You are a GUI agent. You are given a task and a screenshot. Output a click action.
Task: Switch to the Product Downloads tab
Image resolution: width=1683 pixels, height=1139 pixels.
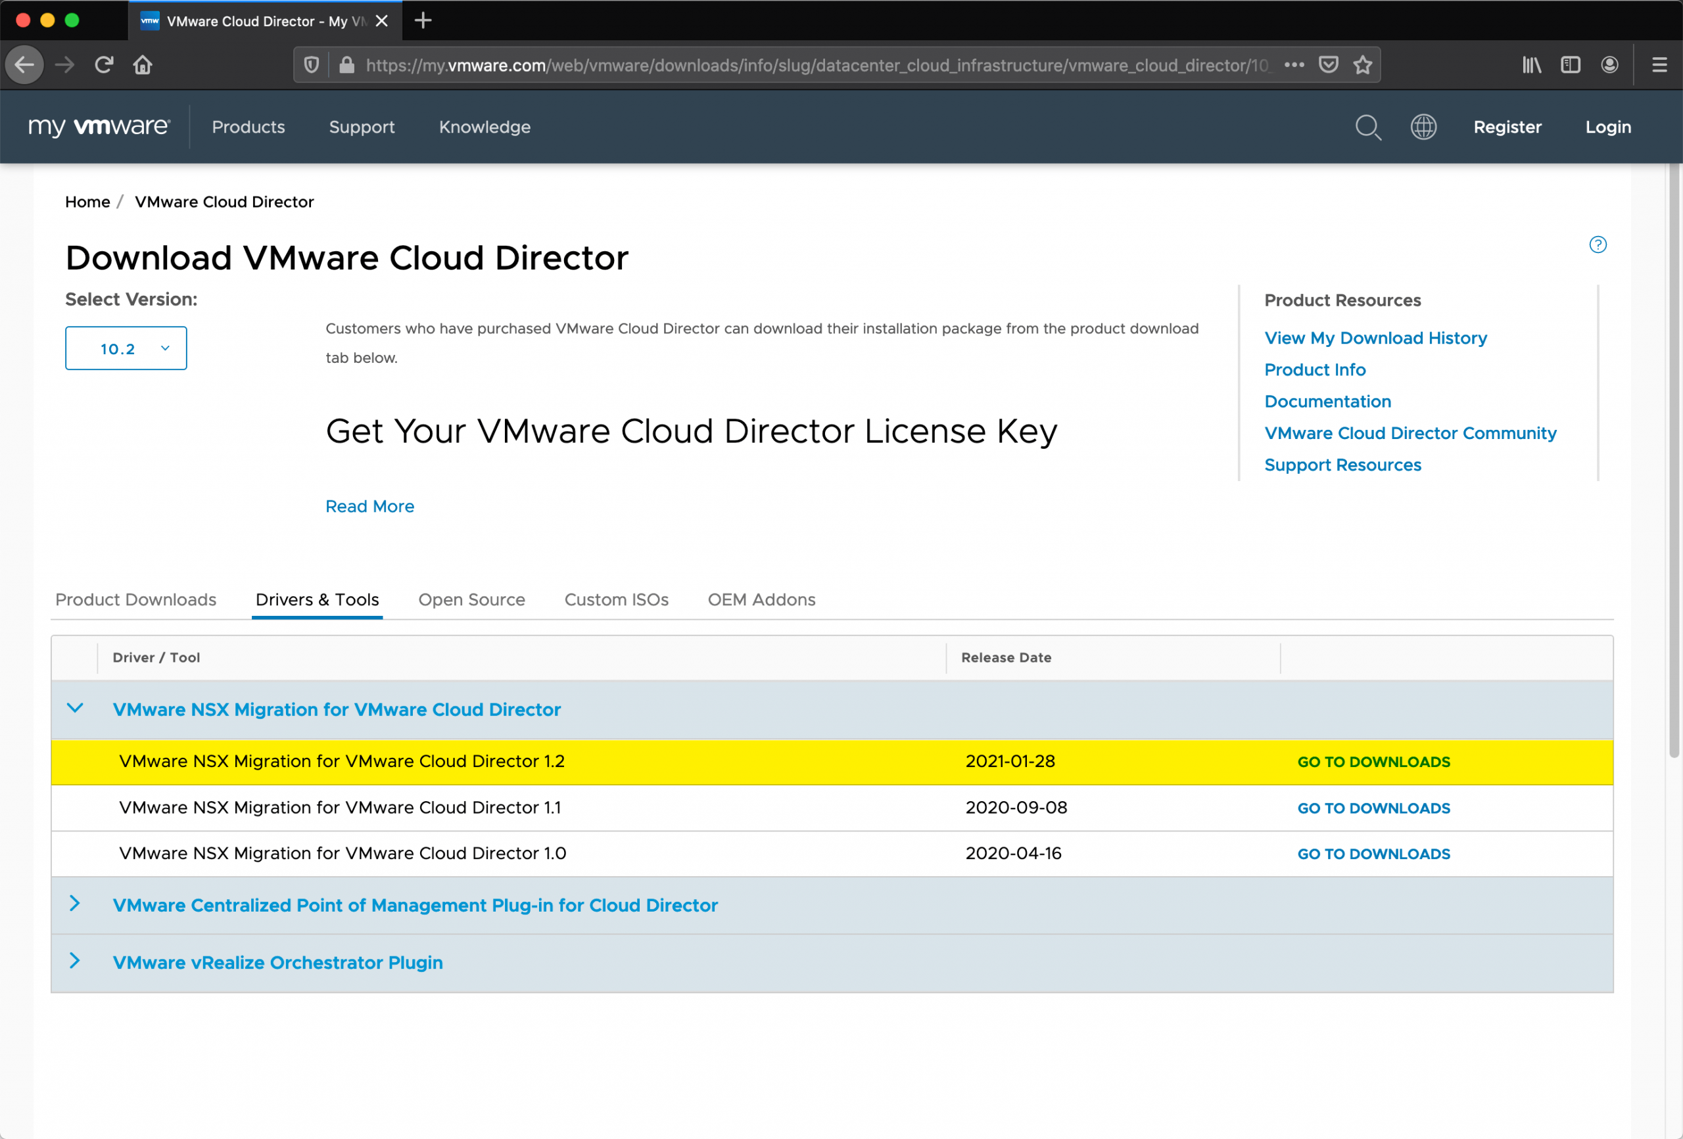point(135,599)
